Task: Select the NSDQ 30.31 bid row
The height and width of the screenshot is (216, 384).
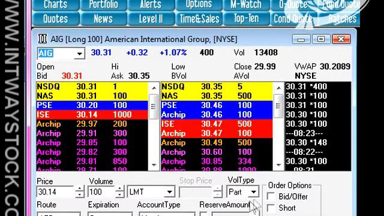Action: pyautogui.click(x=92, y=86)
